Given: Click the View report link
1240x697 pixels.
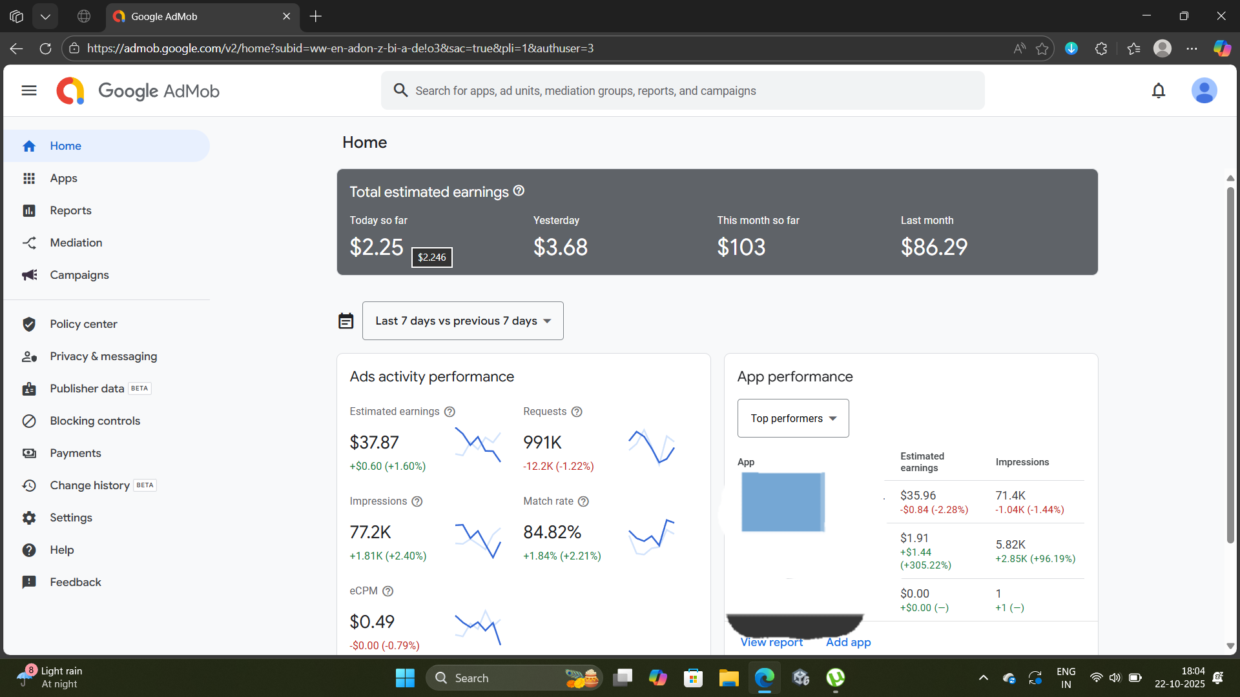Looking at the screenshot, I should click(771, 642).
